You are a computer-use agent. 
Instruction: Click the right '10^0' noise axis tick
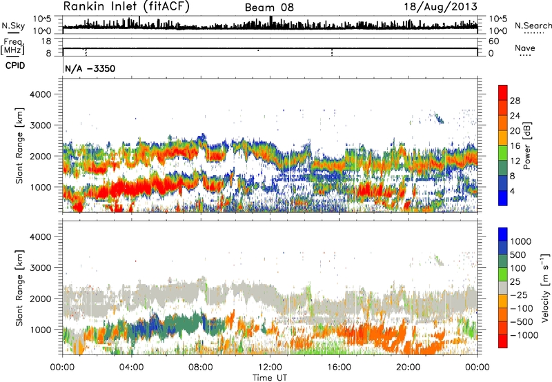pyautogui.click(x=497, y=31)
